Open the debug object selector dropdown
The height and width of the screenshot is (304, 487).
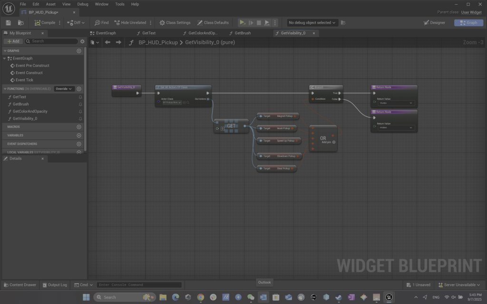pos(312,22)
